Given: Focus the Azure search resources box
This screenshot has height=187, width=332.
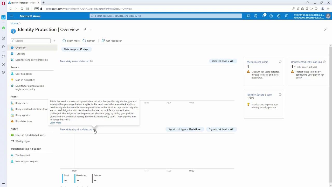Looking at the screenshot, I should (166, 16).
